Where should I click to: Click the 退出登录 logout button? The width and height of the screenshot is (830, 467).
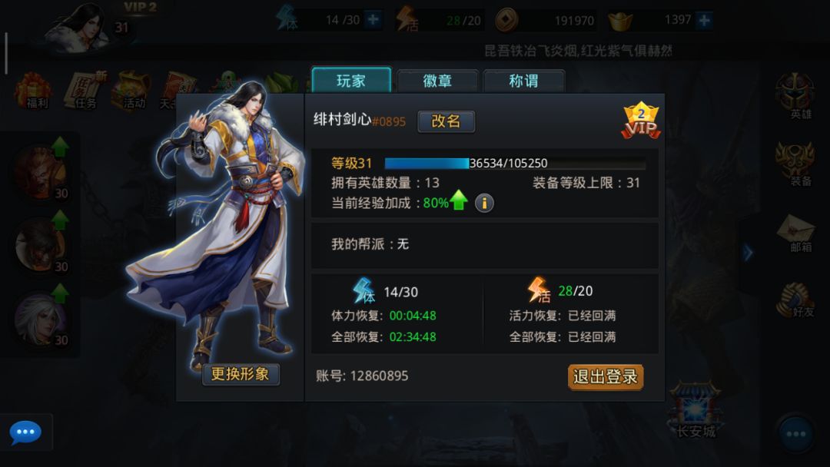point(606,377)
